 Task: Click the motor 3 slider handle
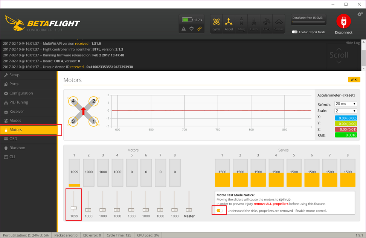click(x=103, y=210)
